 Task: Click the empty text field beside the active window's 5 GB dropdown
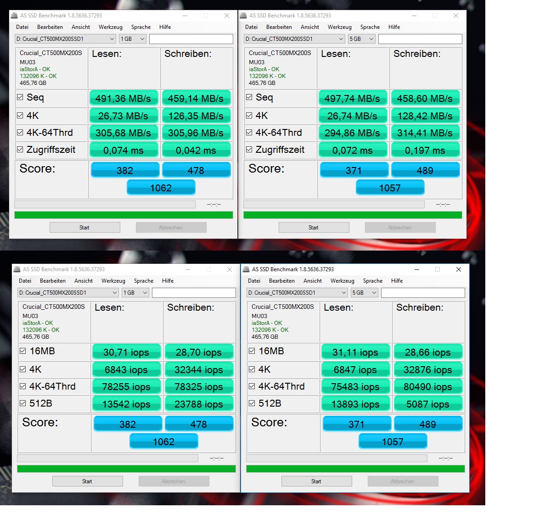click(x=422, y=293)
